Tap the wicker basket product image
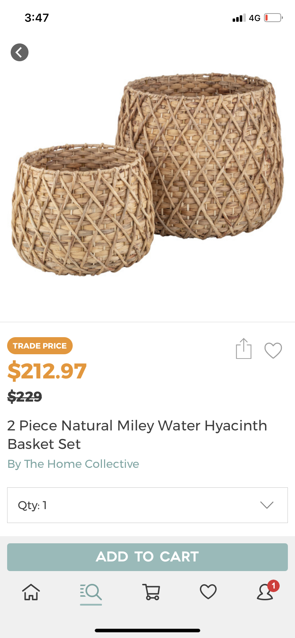 pos(147,174)
